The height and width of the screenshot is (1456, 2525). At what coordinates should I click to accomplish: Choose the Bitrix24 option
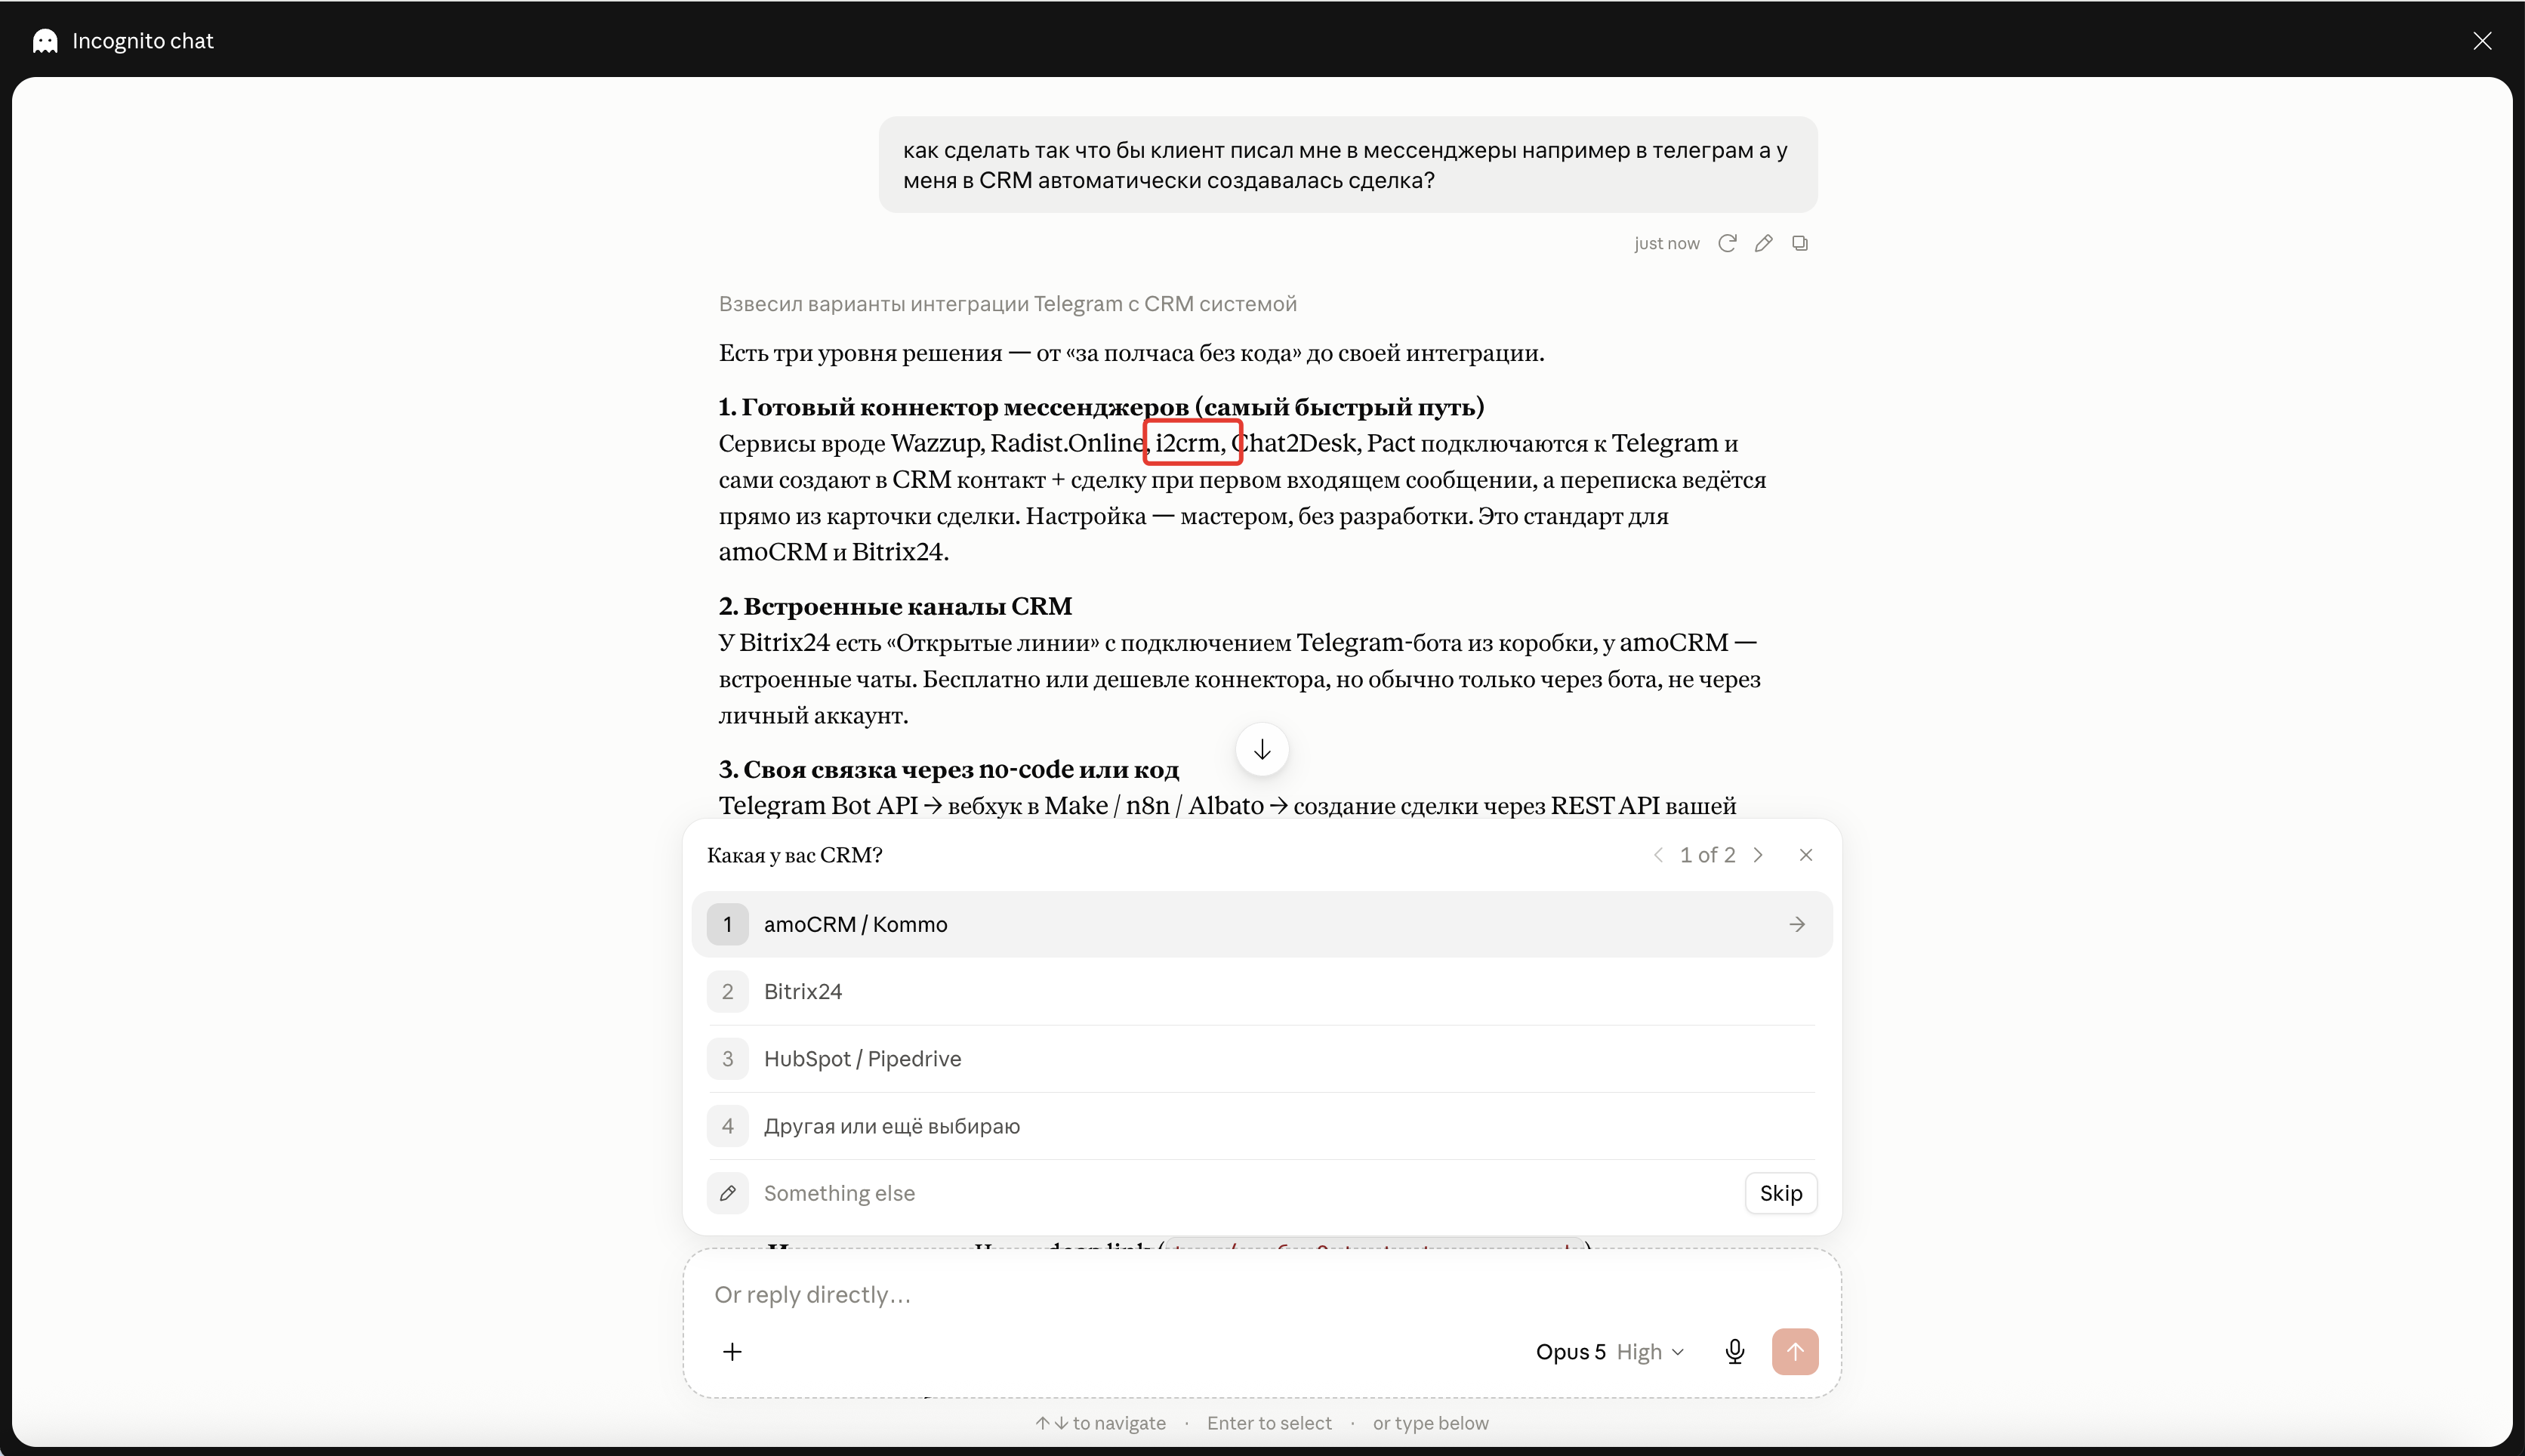tap(1262, 991)
